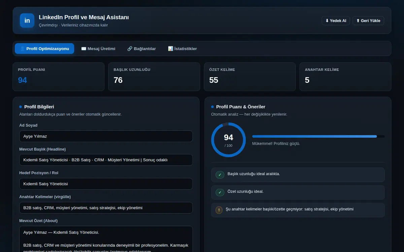Click the "LinkedIn Profil ve Mesaj Asistanı" title
The image size is (404, 252).
[x=84, y=17]
